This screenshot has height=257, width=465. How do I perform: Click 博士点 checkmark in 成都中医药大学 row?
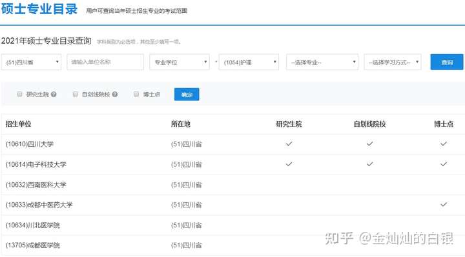point(444,204)
